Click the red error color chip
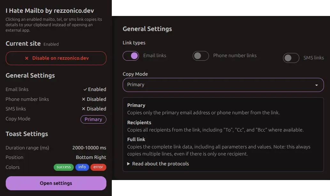 (98, 167)
